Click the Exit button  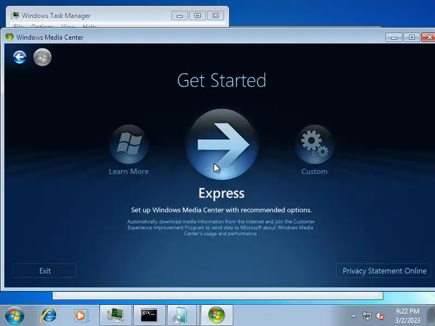coord(45,271)
